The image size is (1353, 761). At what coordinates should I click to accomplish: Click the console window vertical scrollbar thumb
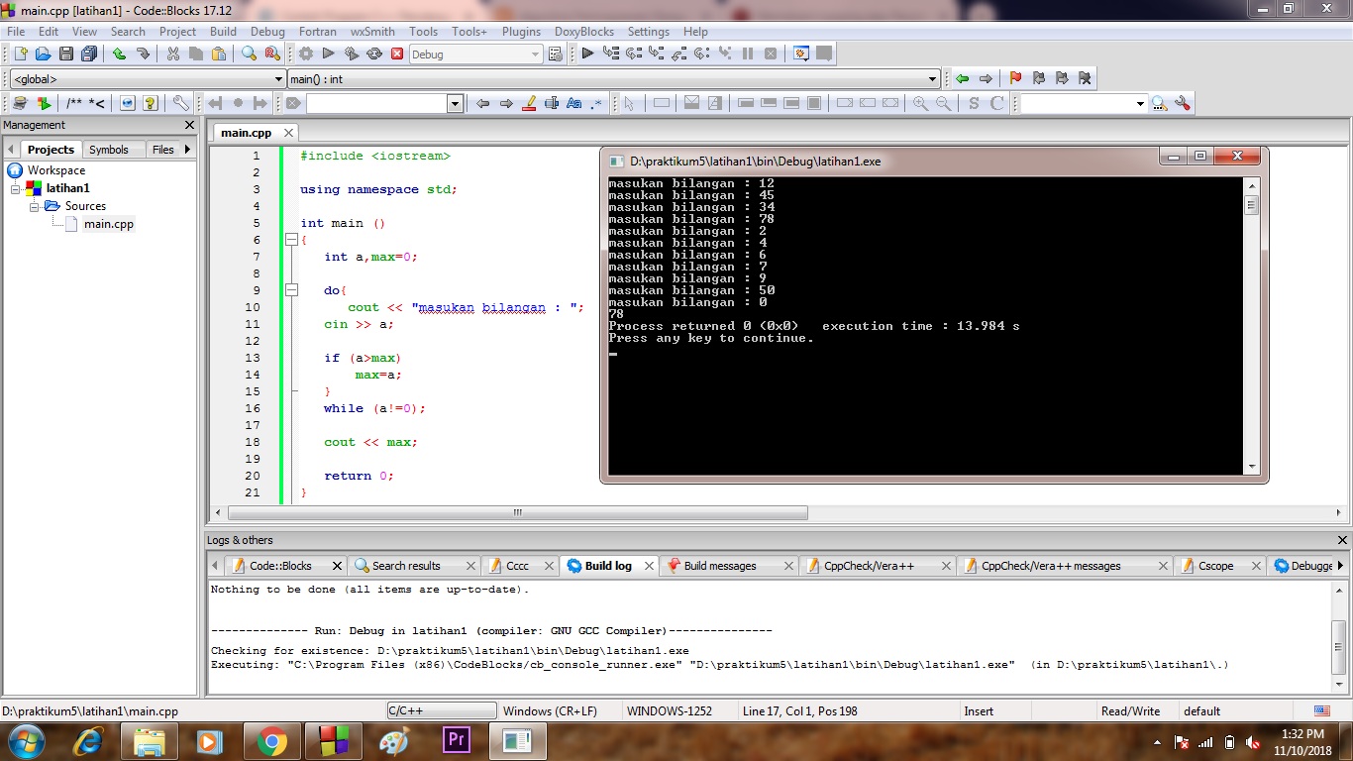[1252, 205]
